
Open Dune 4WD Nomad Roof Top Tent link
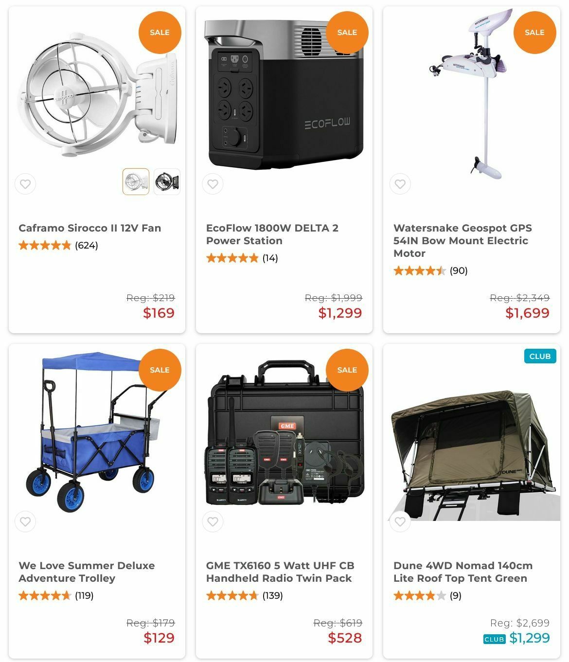pyautogui.click(x=463, y=572)
